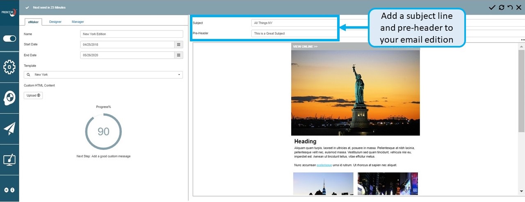
Task: Click the monitor with brush design icon
Action: point(9,159)
